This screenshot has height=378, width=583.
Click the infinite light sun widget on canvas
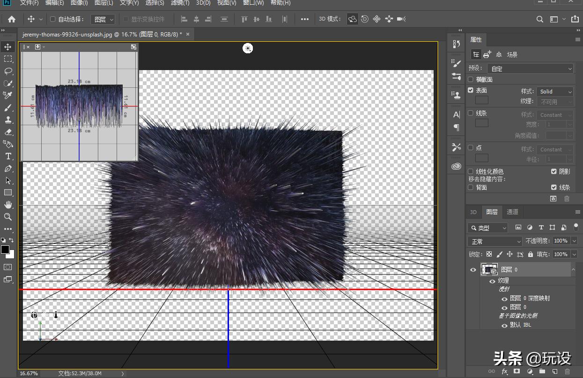click(x=248, y=48)
